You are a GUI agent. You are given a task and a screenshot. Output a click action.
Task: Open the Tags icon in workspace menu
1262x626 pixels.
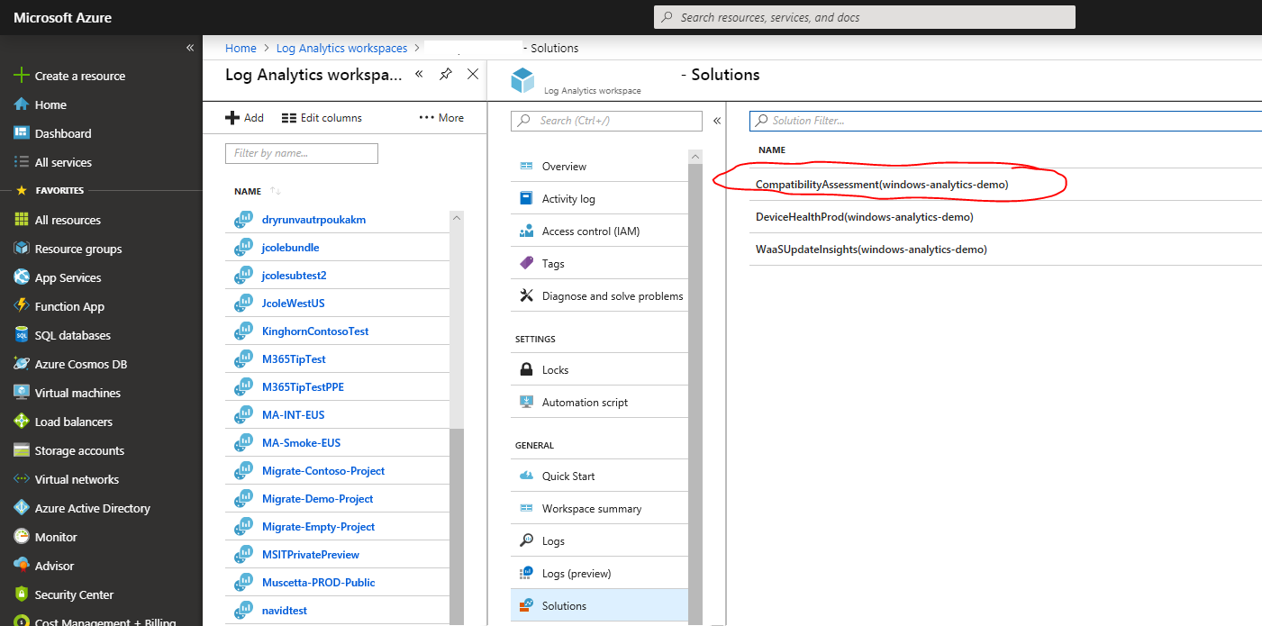click(x=527, y=264)
